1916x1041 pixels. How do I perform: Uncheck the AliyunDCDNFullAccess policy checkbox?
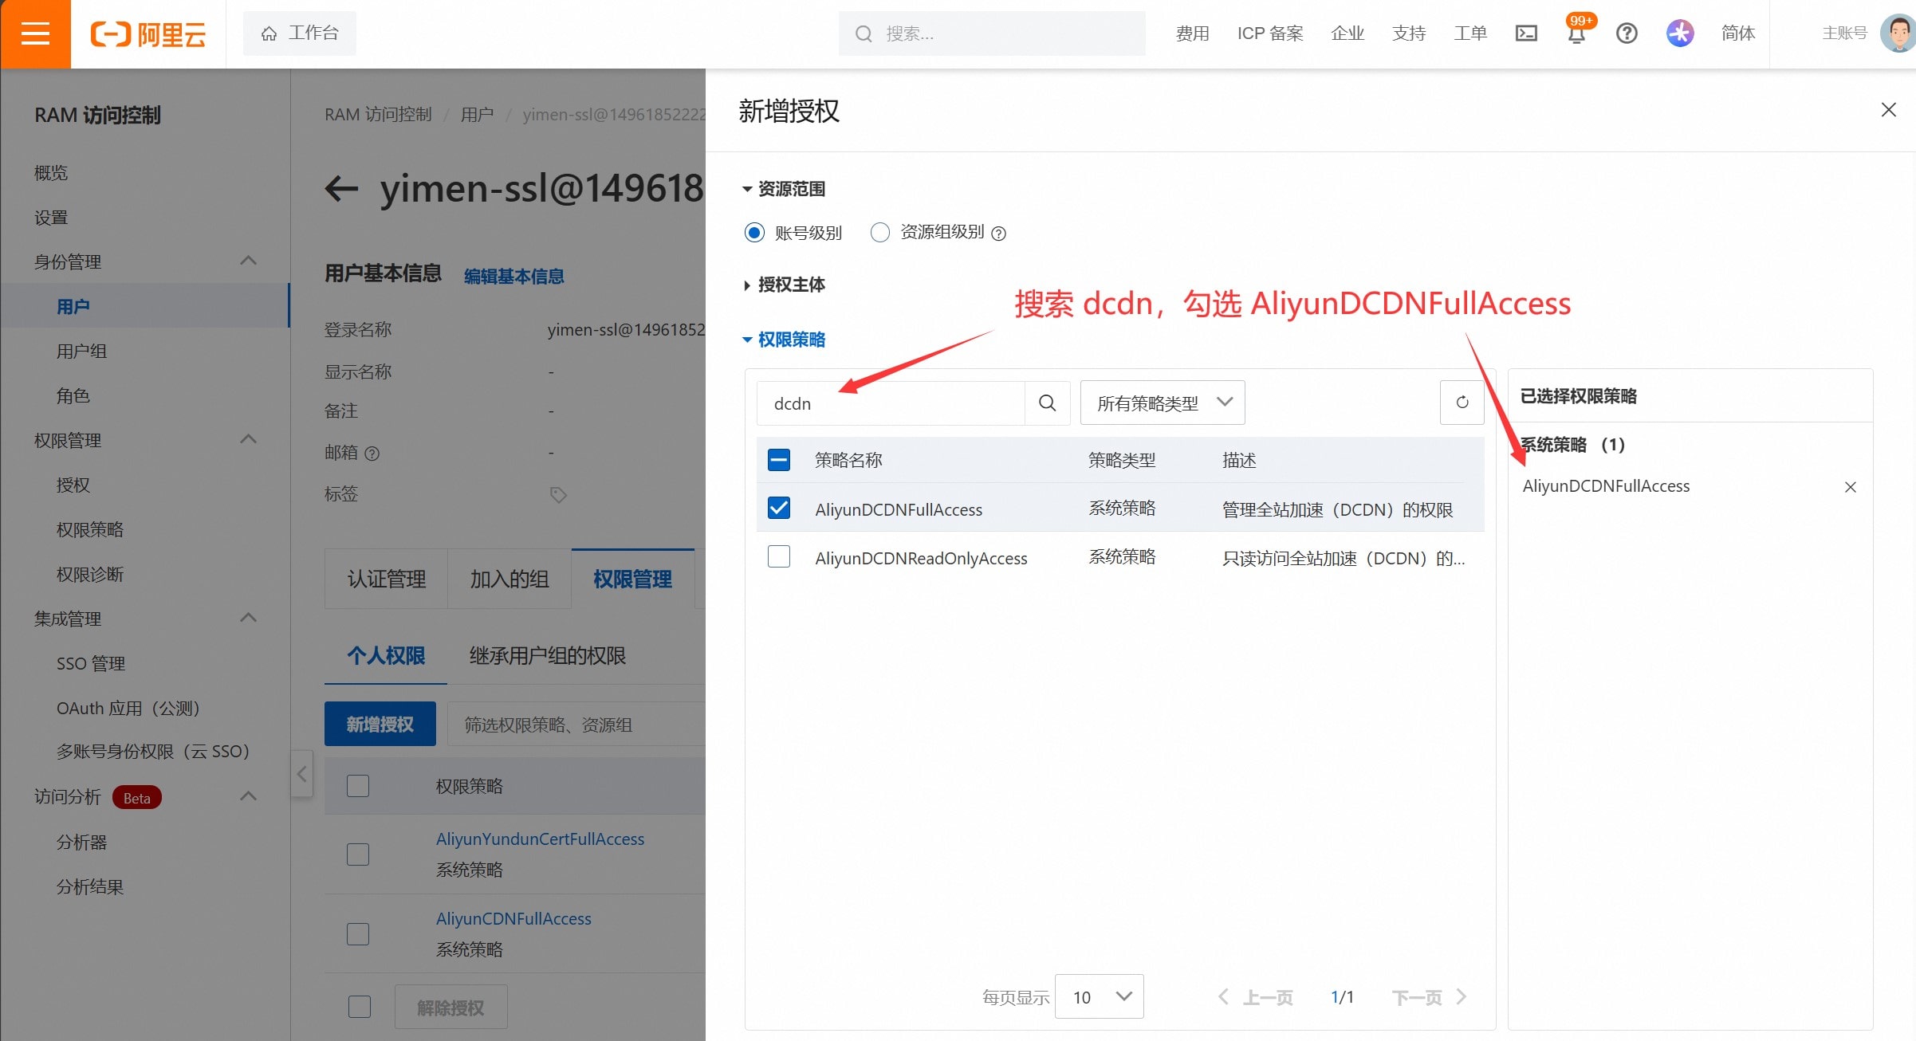tap(779, 509)
